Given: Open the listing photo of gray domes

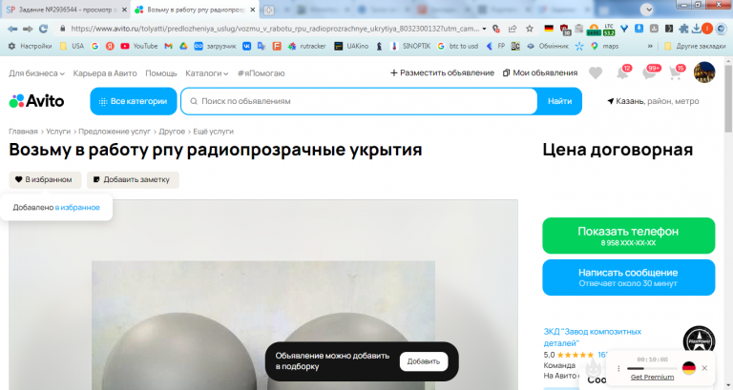Looking at the screenshot, I should pos(263,325).
